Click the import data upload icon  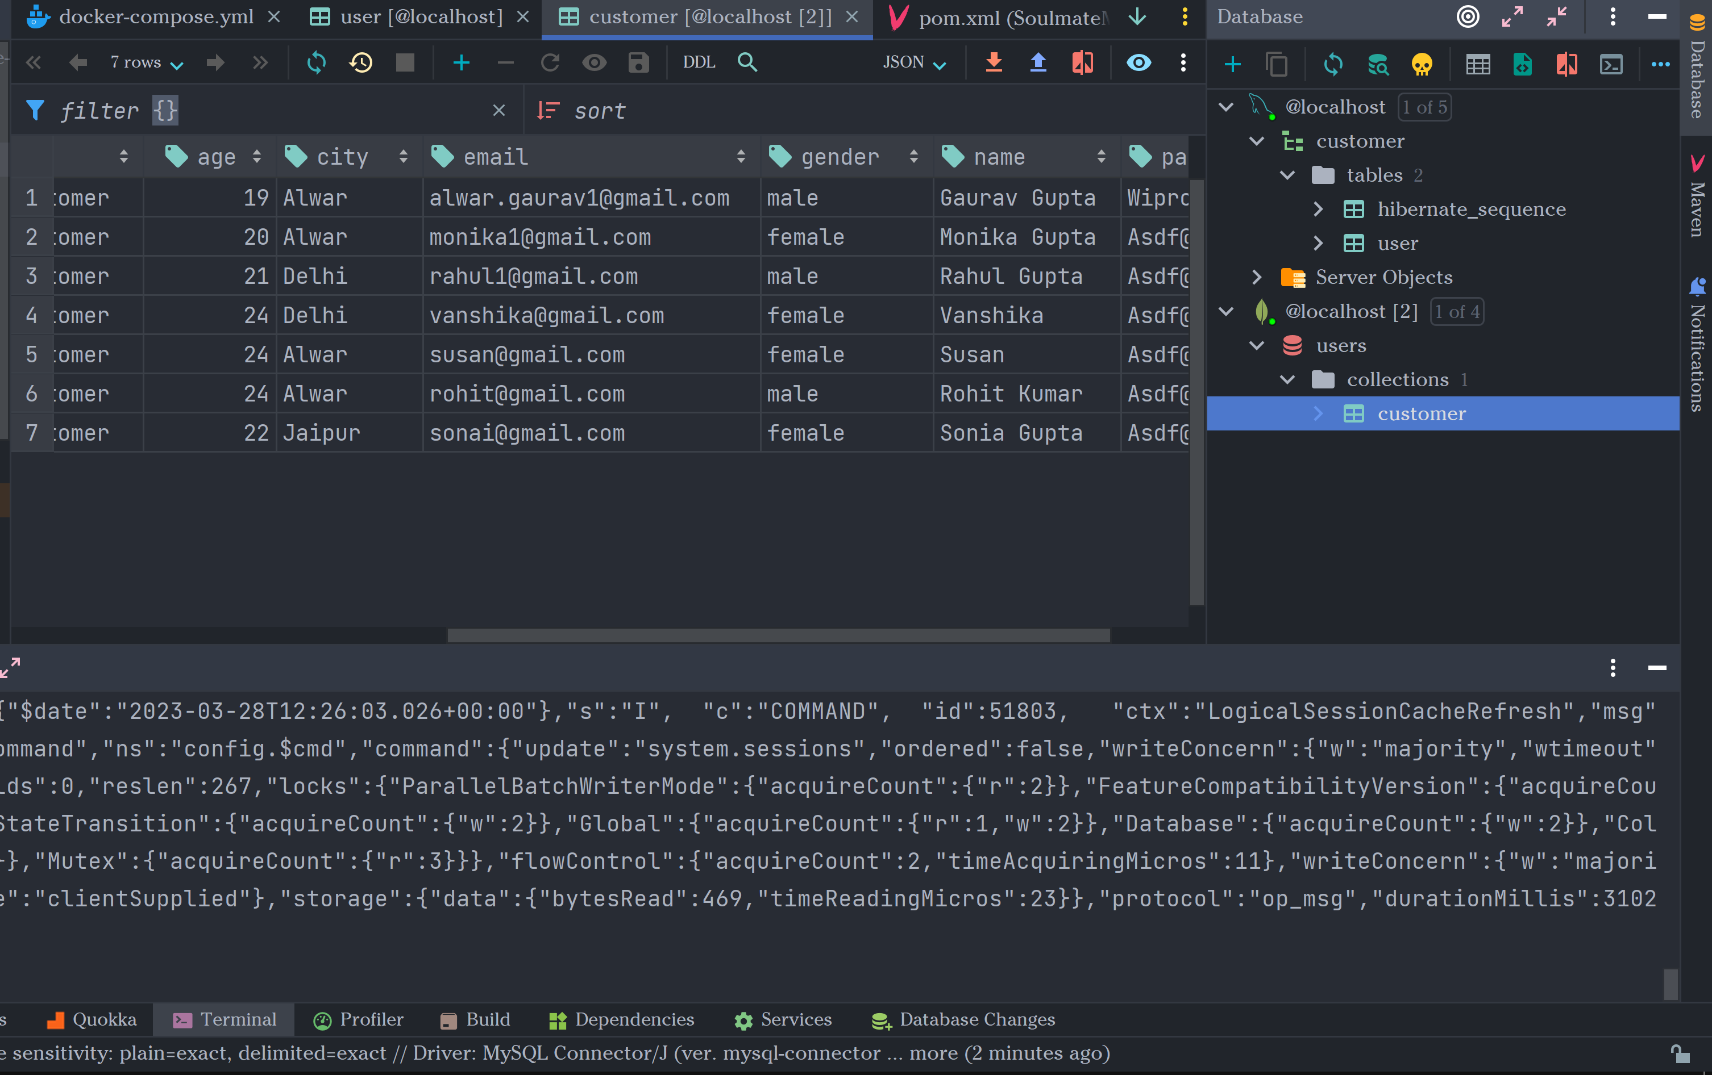click(1038, 62)
